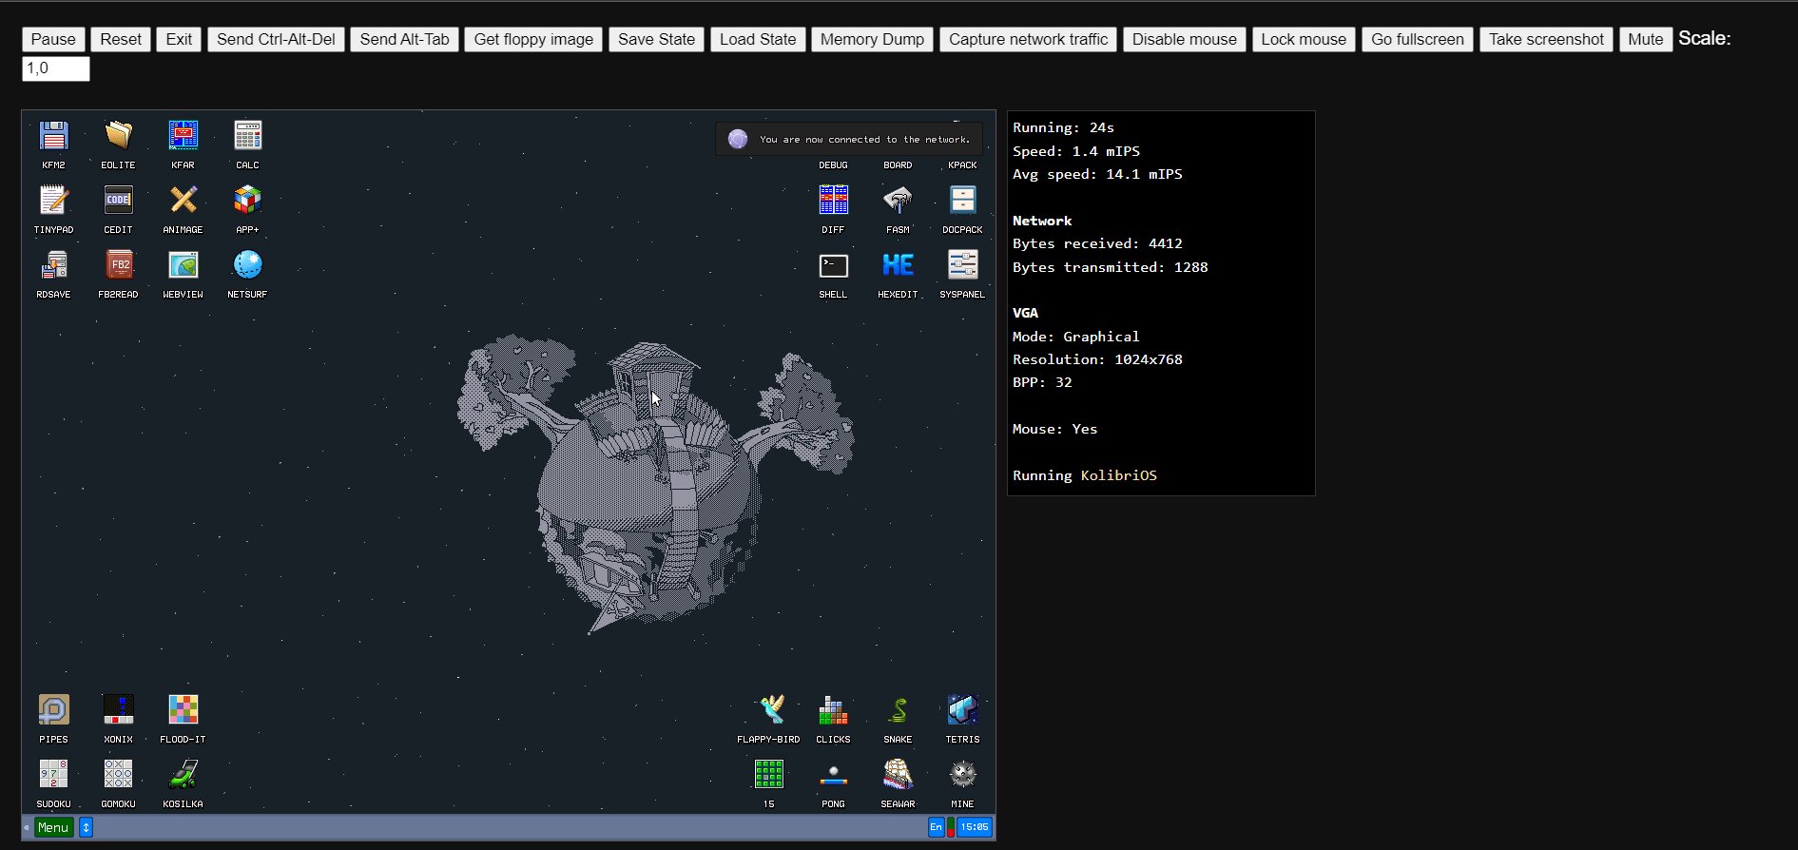Launch the FLOOD-IT game icon
1798x850 pixels.
pyautogui.click(x=183, y=710)
